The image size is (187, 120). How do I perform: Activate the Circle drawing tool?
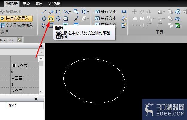pos(44,19)
